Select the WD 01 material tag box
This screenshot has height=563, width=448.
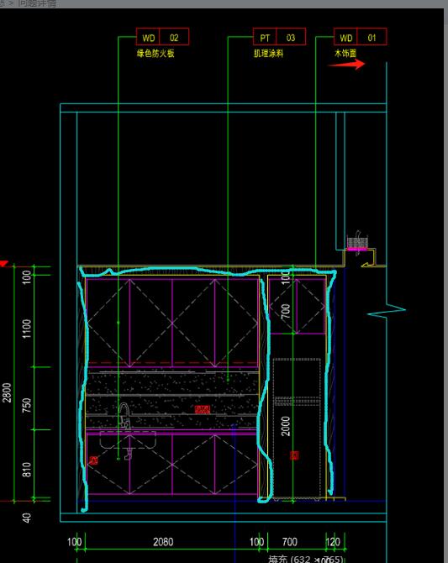tap(360, 37)
